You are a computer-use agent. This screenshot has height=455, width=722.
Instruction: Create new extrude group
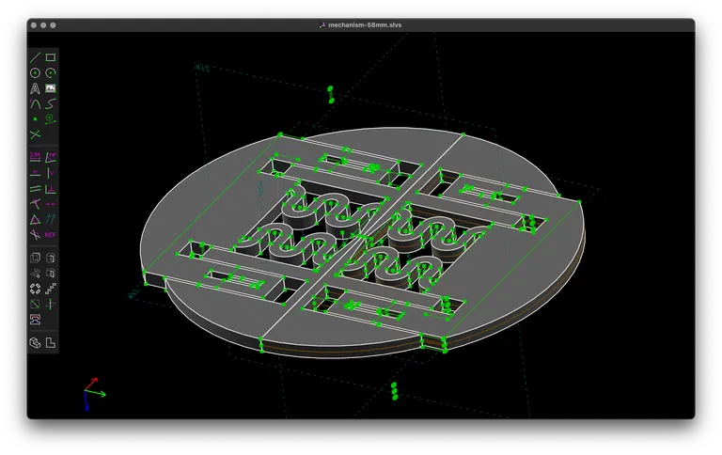pos(35,258)
